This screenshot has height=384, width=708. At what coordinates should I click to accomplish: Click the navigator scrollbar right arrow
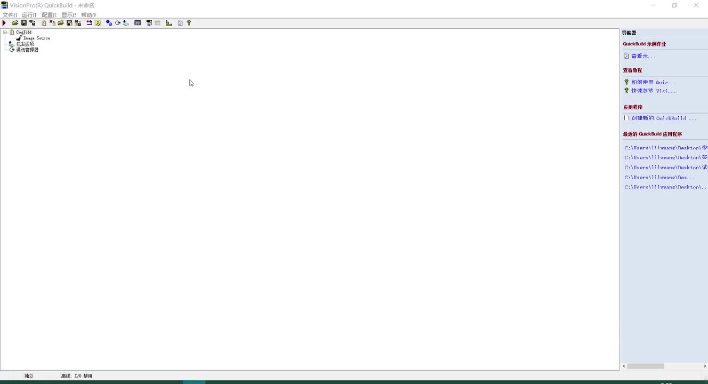pos(705,366)
